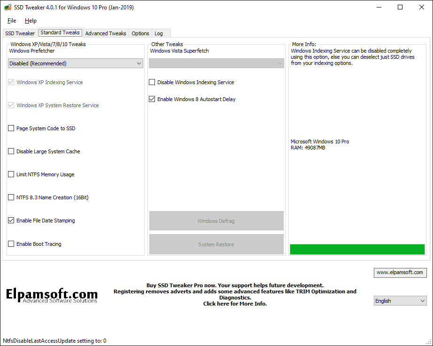Switch to the Advanced Tweaks tab
This screenshot has height=346, width=433.
coord(106,33)
